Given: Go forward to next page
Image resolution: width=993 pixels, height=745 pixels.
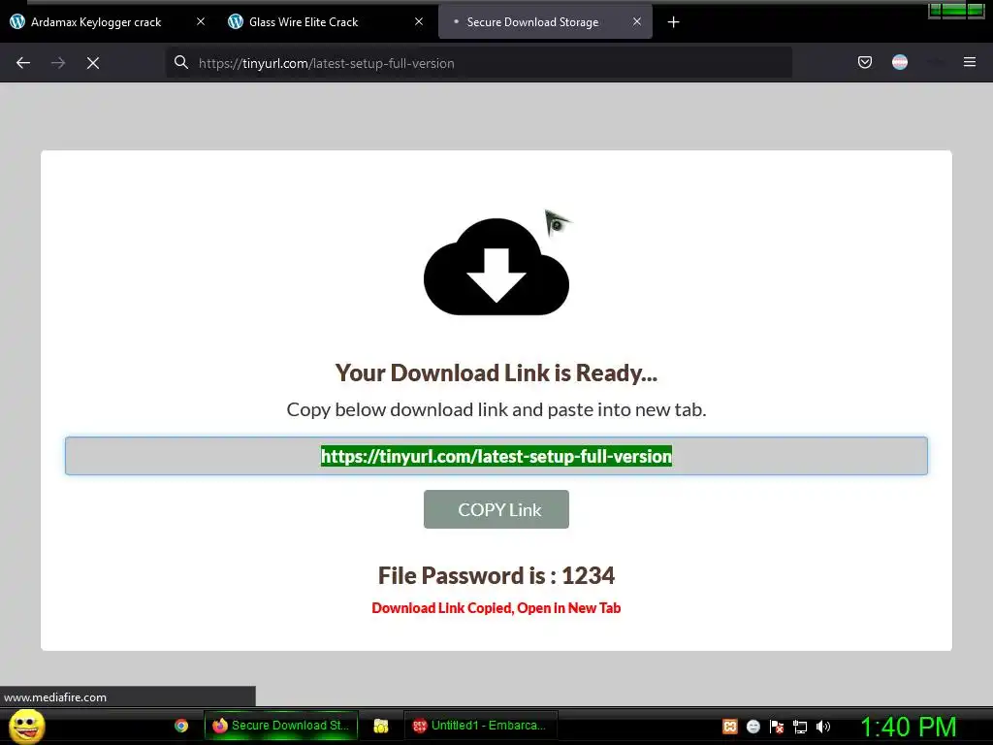Looking at the screenshot, I should [58, 63].
